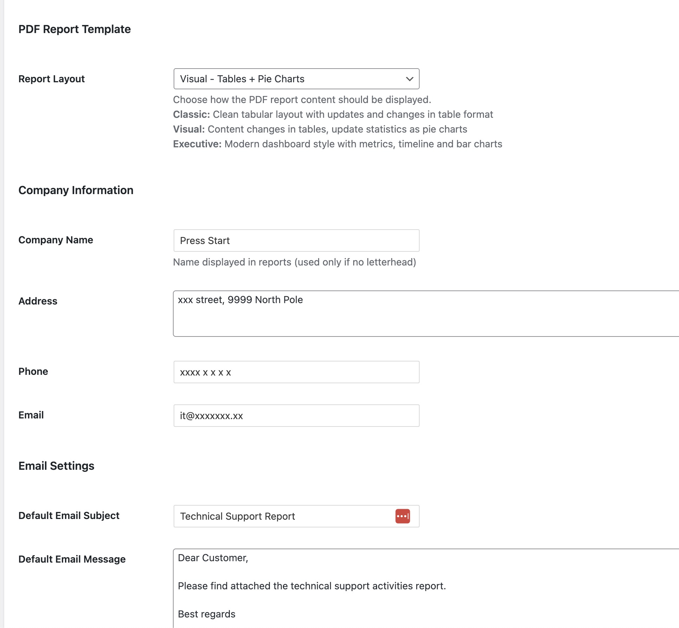Focus the Company Name input field

click(x=296, y=241)
